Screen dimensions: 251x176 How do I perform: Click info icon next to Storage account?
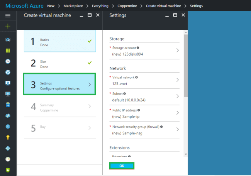pos(138,48)
